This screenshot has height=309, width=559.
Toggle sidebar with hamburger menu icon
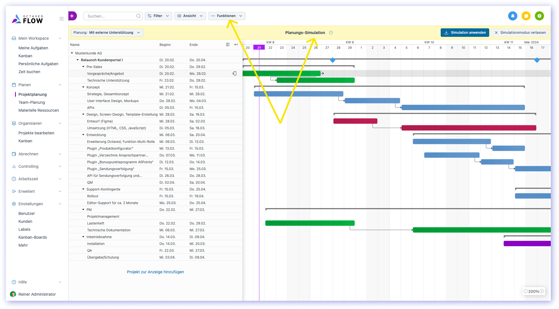tap(61, 19)
